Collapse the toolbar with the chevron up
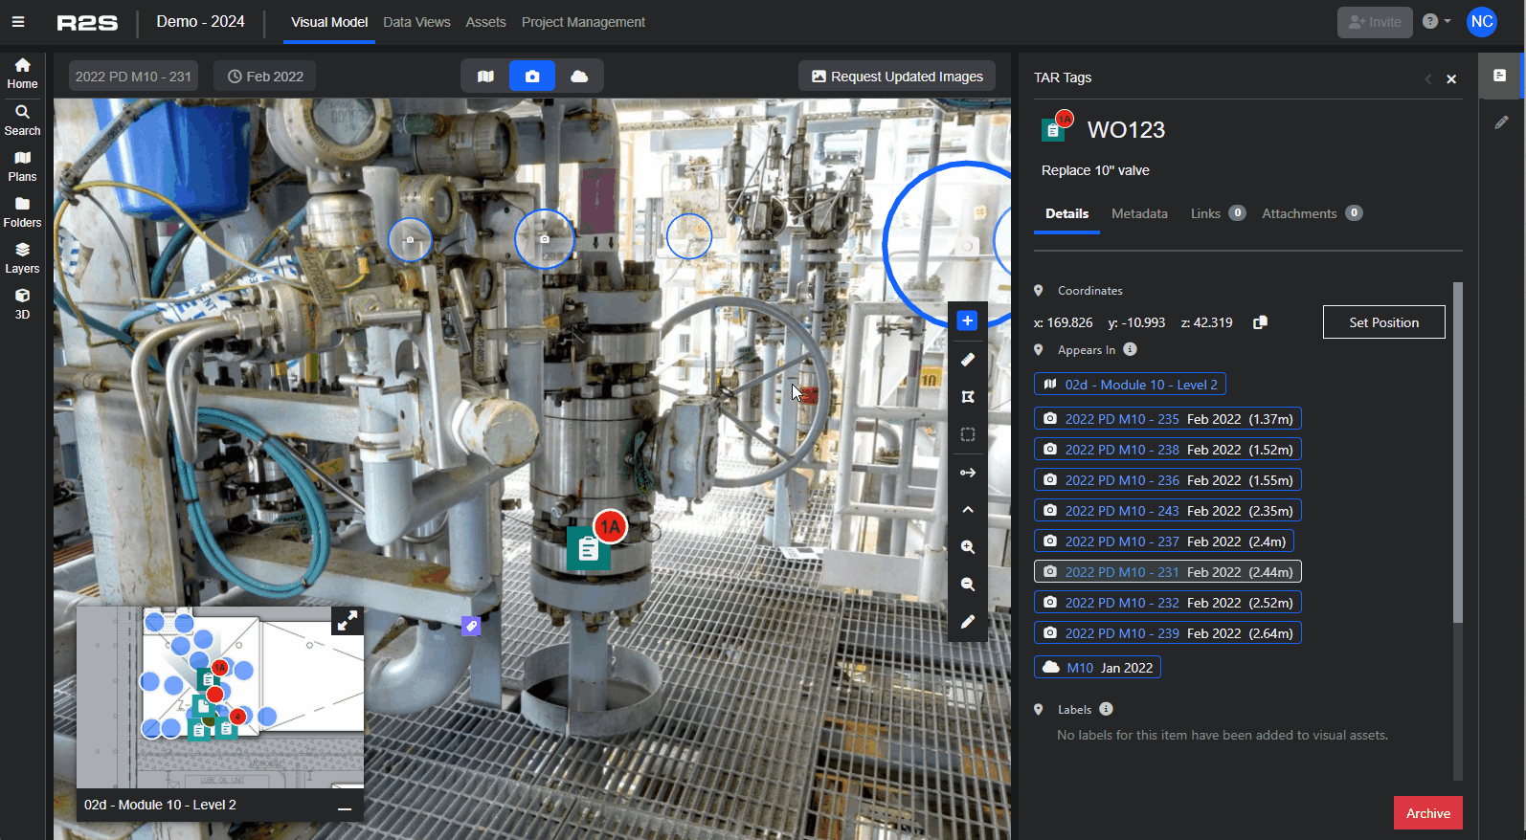The image size is (1526, 840). (x=967, y=510)
